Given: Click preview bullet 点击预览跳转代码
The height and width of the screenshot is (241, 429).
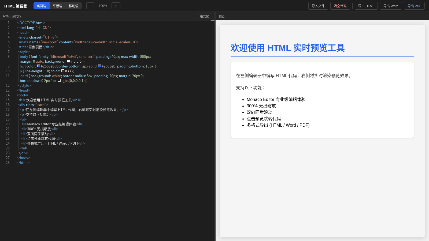Looking at the screenshot, I should tap(264, 119).
